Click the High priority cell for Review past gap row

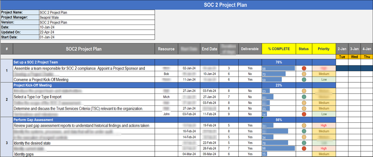[x=324, y=126]
